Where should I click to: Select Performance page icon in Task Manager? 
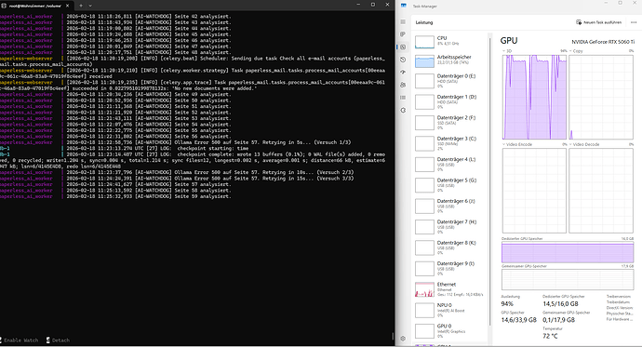click(403, 47)
